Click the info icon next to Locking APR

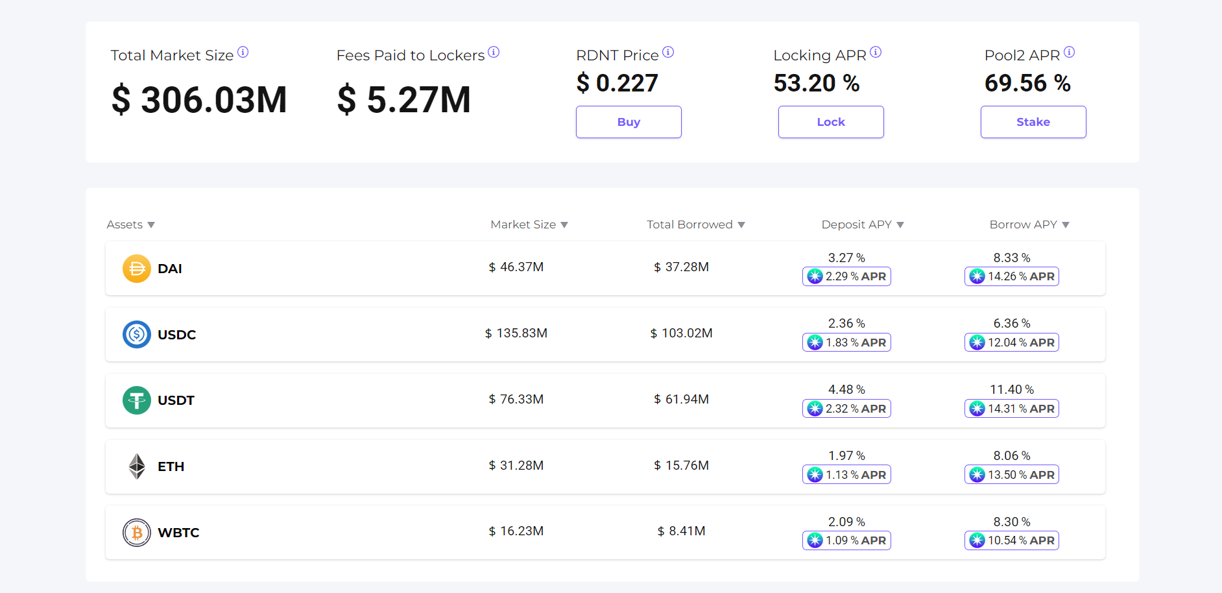point(876,52)
